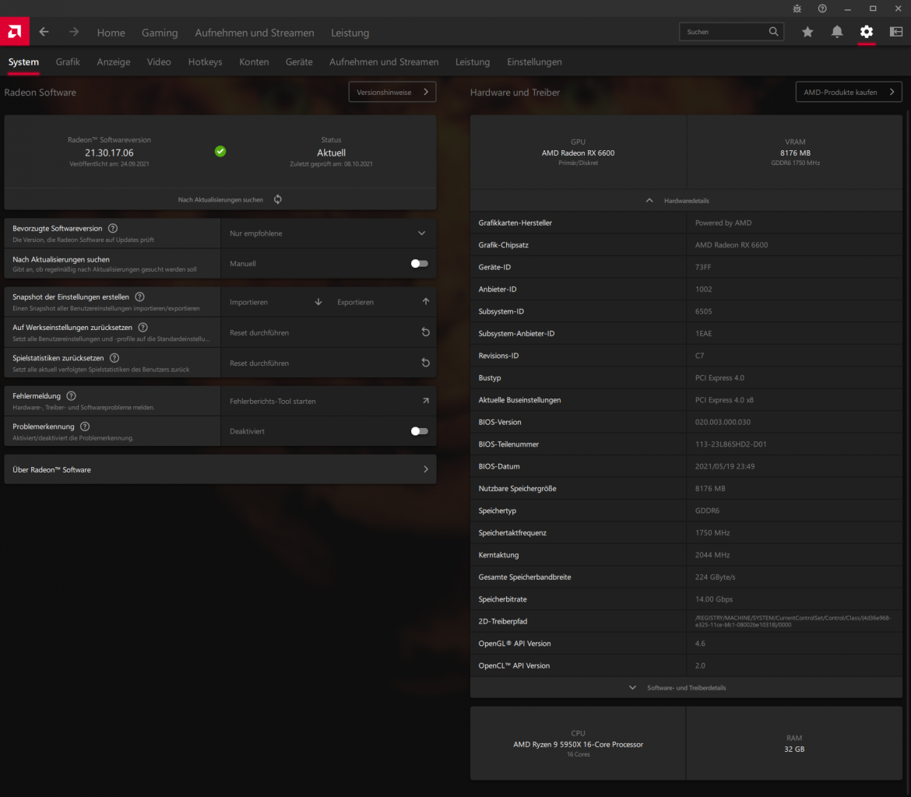Click the bug report icon in title bar
This screenshot has height=797, width=911.
pyautogui.click(x=797, y=9)
